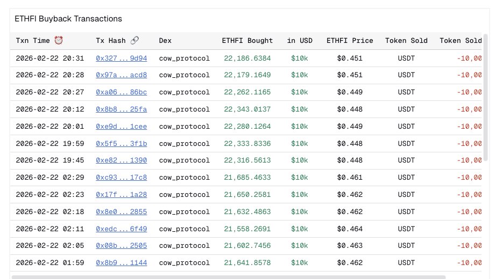Open transaction hash 0x5f5...3f1b
The image size is (503, 279).
[x=121, y=144]
